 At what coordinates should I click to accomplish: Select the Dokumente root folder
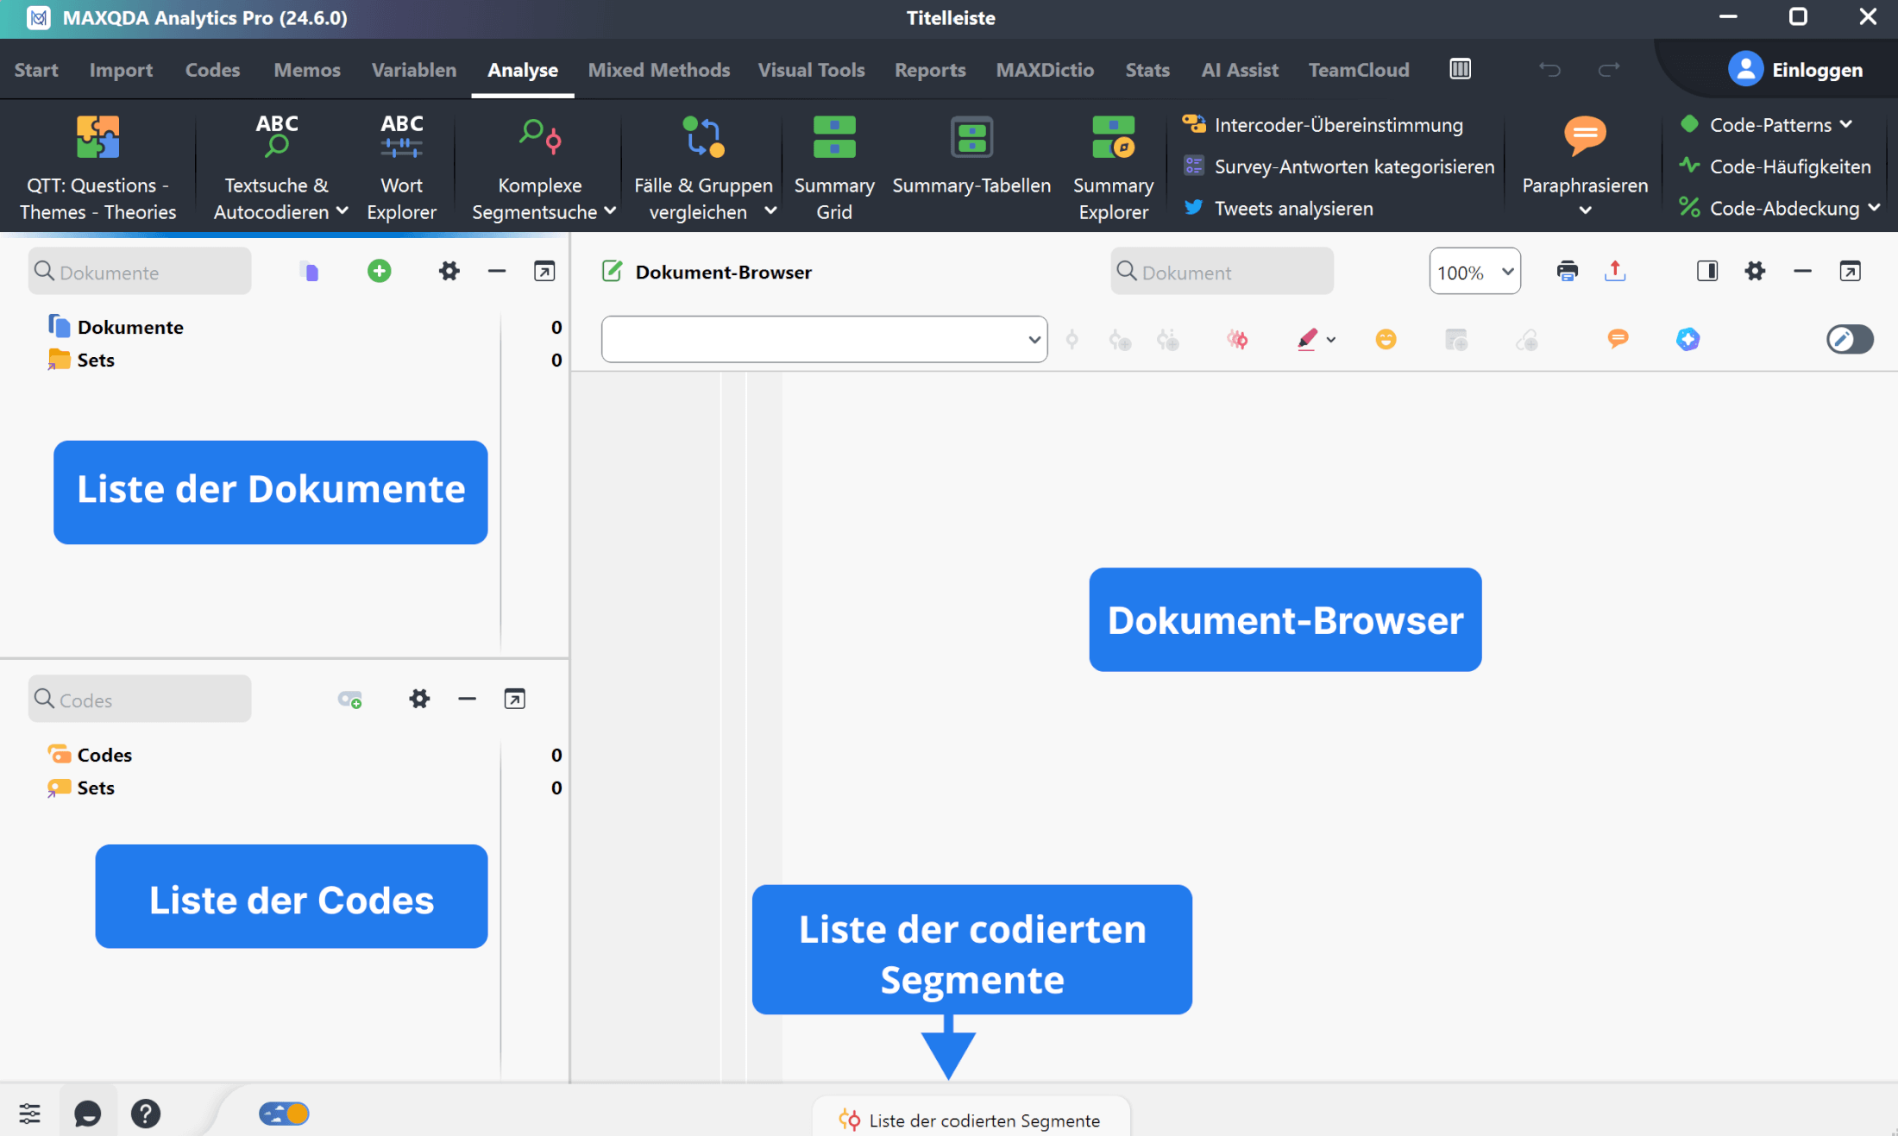point(129,327)
